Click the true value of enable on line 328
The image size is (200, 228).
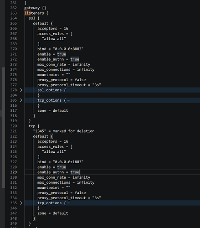[x=62, y=167]
